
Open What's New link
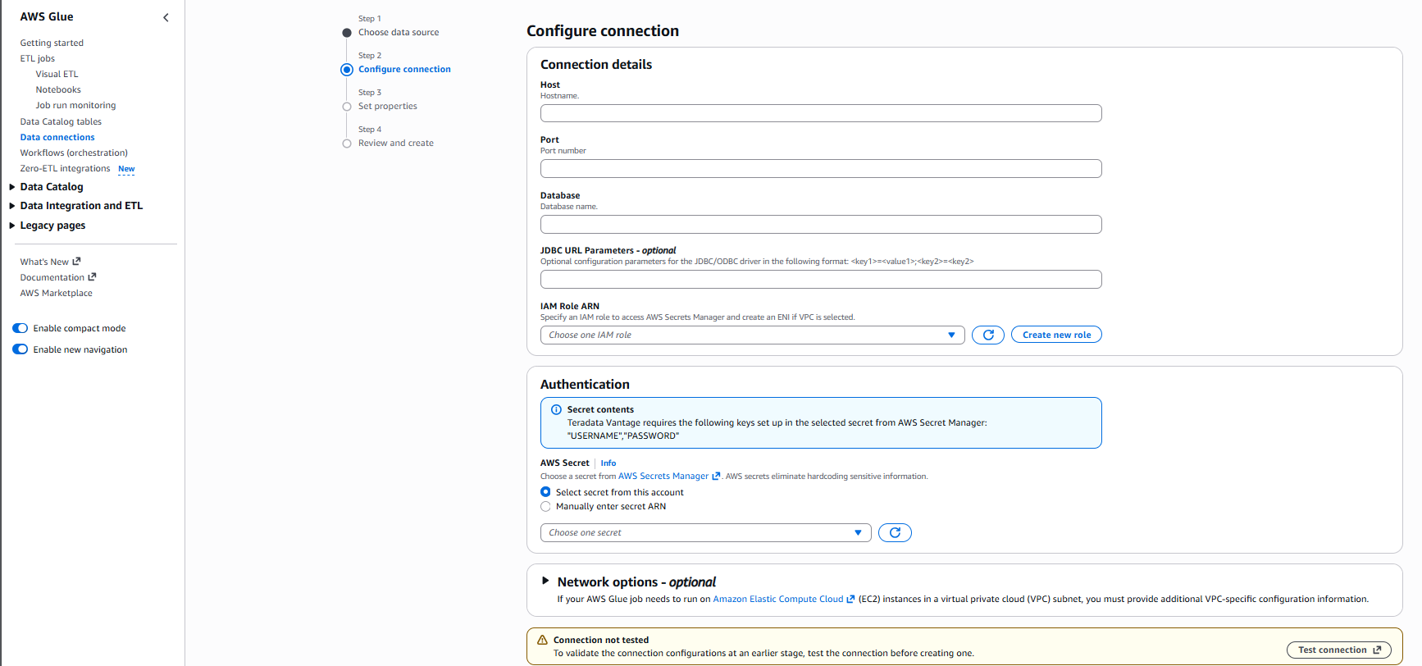click(x=44, y=262)
